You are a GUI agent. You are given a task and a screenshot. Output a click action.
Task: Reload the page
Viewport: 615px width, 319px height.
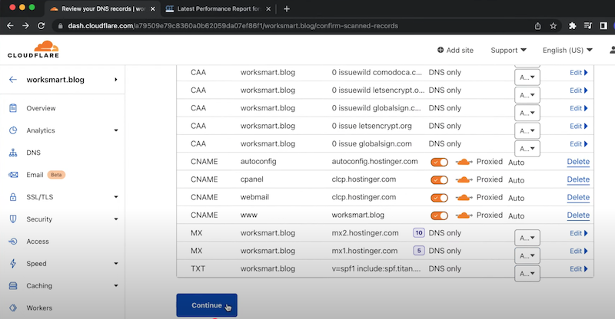[41, 26]
